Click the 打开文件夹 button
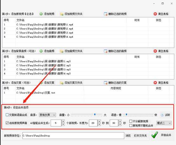 click(x=140, y=136)
